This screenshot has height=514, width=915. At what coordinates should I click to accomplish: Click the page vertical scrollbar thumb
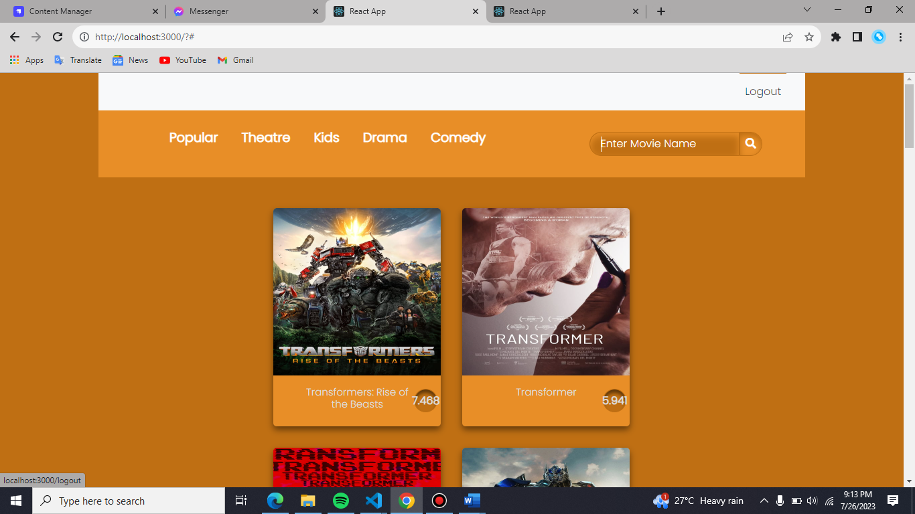coord(909,115)
